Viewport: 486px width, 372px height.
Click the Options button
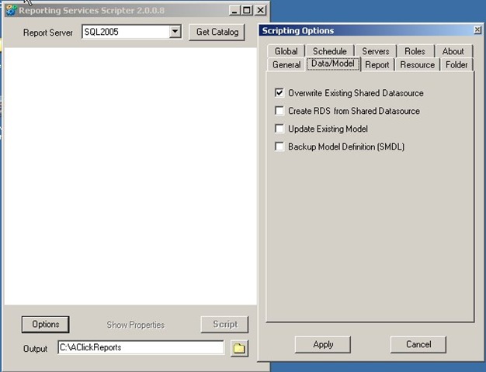[46, 325]
